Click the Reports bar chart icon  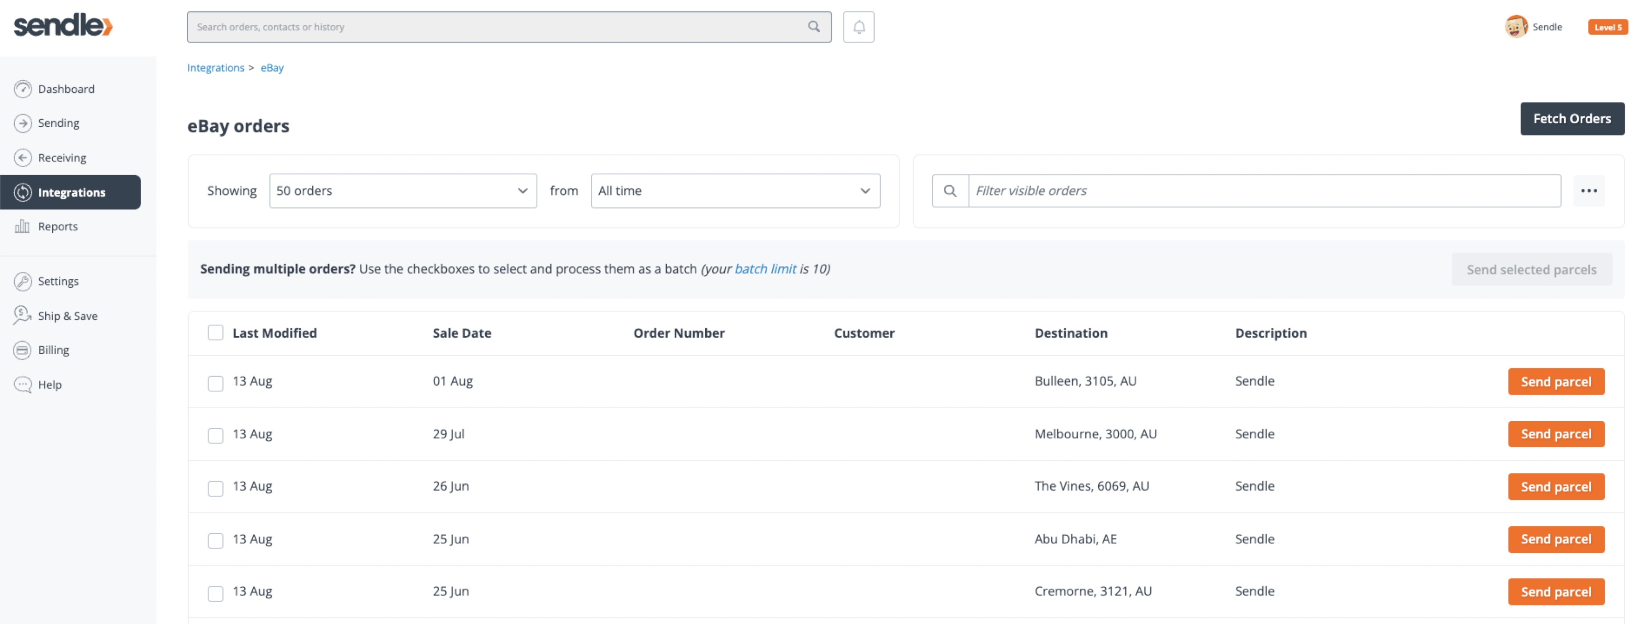coord(22,226)
